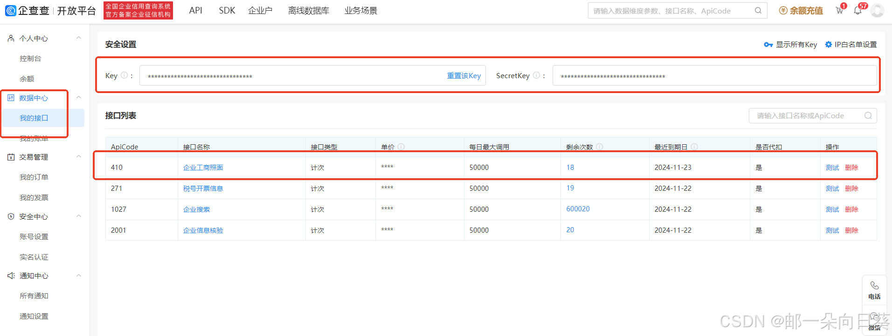The image size is (892, 336).
Task: Open the 税号开票信息 interface link
Action: pos(203,188)
